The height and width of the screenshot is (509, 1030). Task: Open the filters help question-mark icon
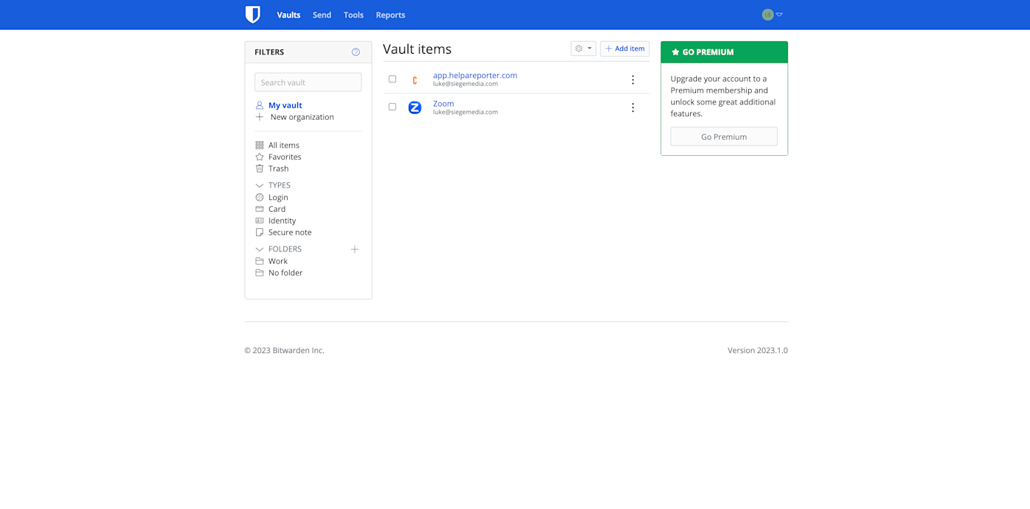coord(356,52)
